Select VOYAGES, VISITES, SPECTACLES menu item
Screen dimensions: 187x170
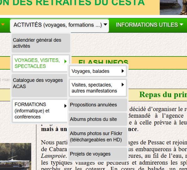pos(41,63)
